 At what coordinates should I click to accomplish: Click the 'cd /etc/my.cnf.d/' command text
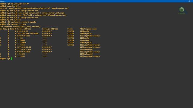[x=20, y=4]
